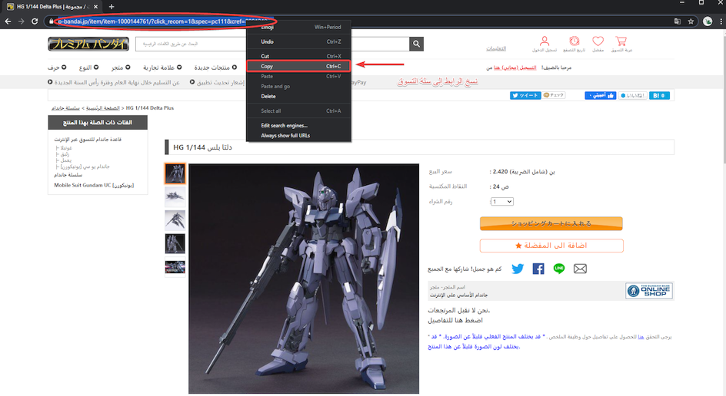Share via LINE icon
This screenshot has width=726, height=396.
coord(559,269)
